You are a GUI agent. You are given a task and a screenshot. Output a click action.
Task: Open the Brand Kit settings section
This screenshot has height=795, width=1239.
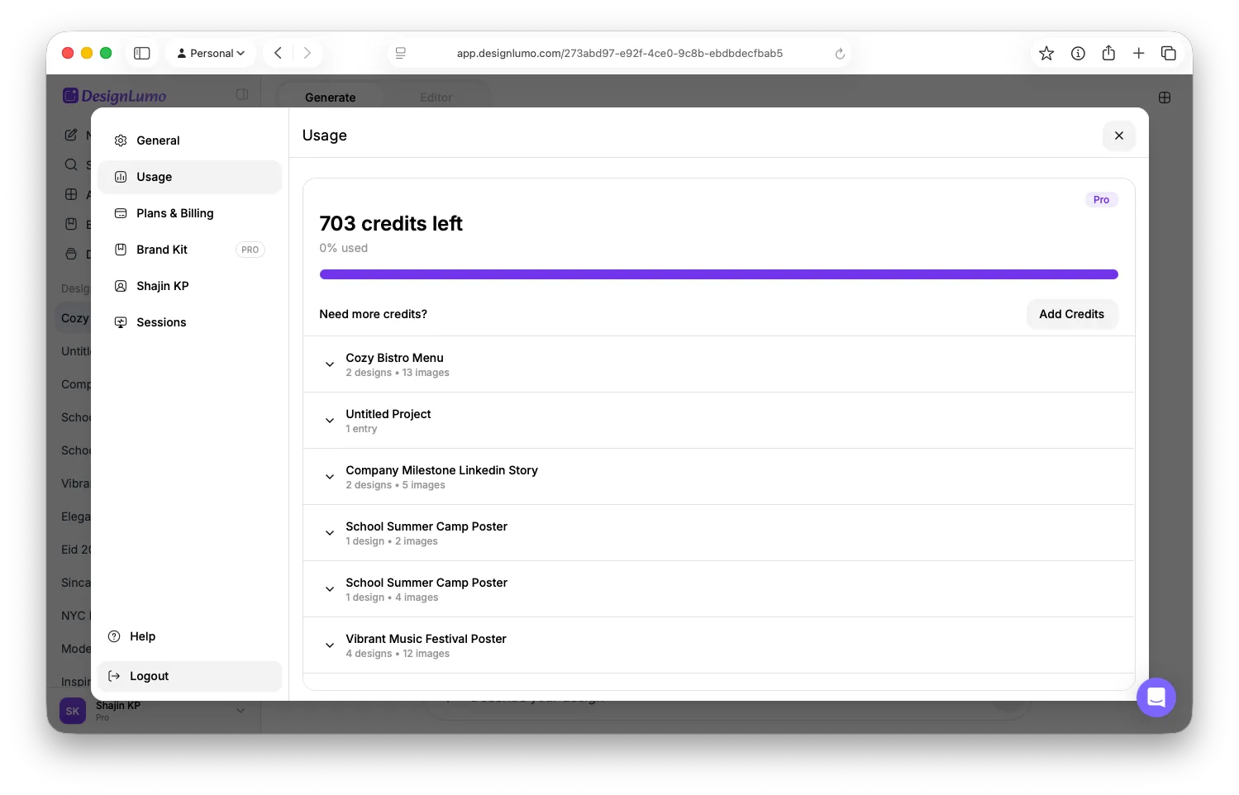tap(189, 250)
